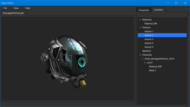The image size is (190, 107).
Task: Open the View menu
Action: pyautogui.click(x=16, y=8)
